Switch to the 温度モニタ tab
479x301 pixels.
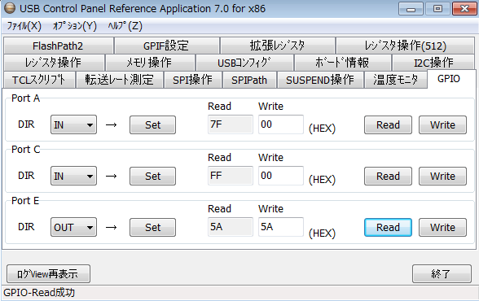396,80
